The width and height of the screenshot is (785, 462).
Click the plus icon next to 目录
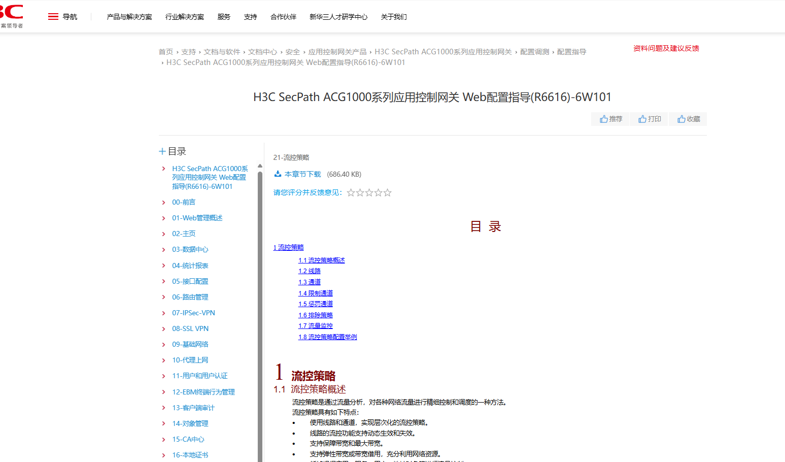point(162,151)
